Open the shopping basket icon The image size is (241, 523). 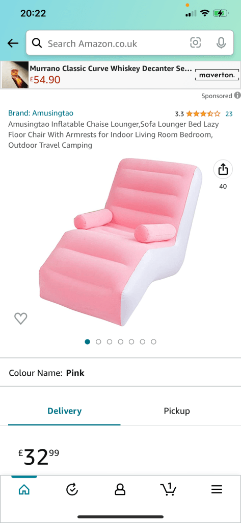point(168,489)
